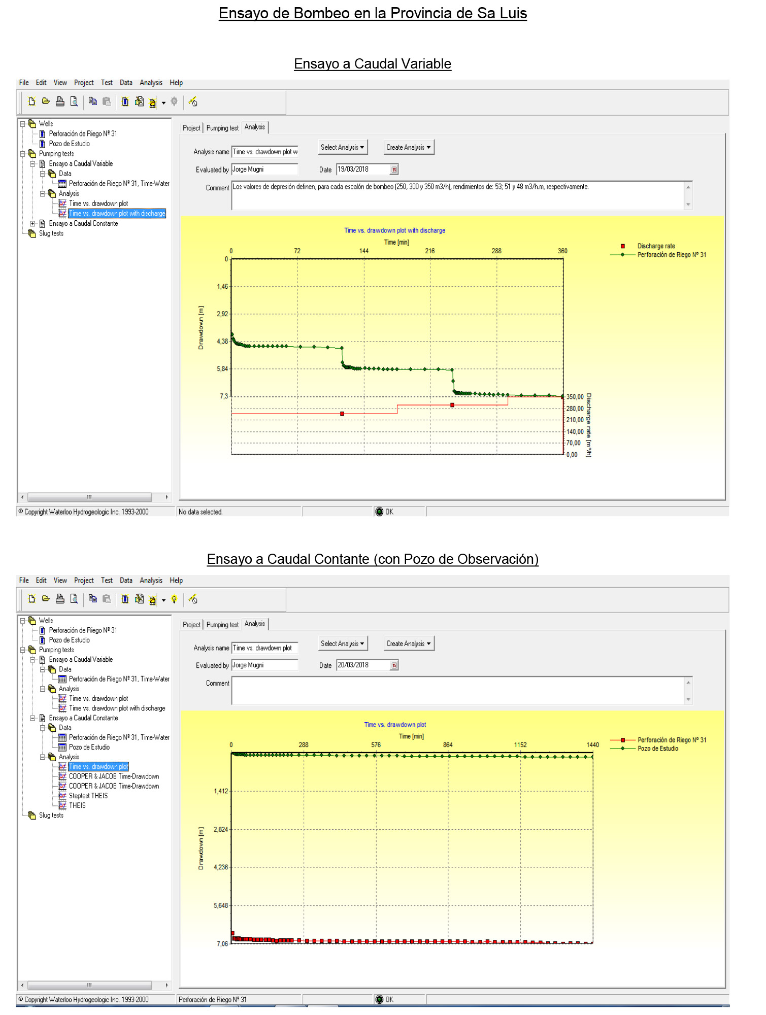Select Pozo de Estudio well in Caudal Variable tree
The height and width of the screenshot is (1015, 766).
pyautogui.click(x=69, y=144)
